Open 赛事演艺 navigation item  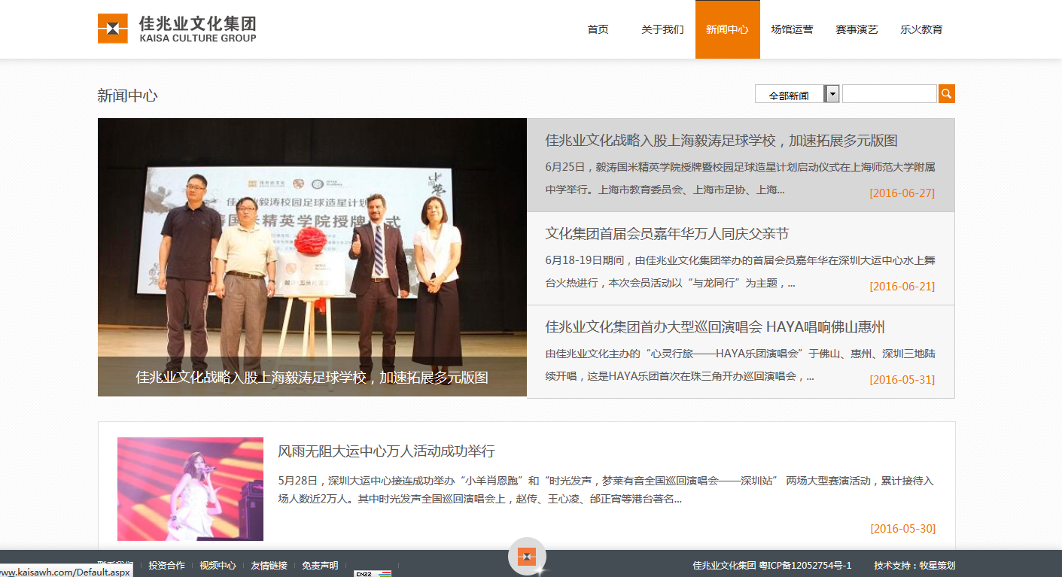click(x=857, y=29)
